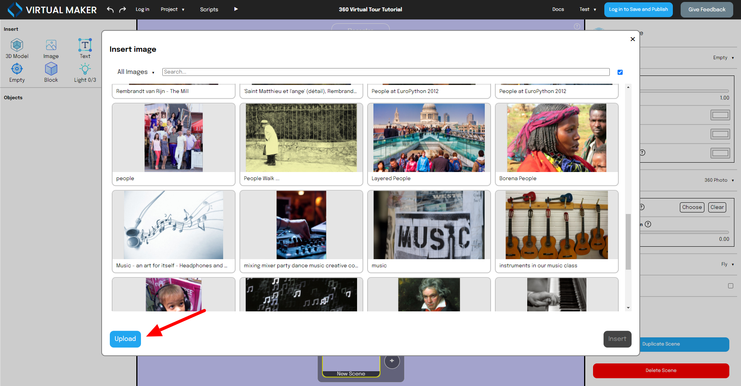Select the Light insert tool
This screenshot has height=386, width=741.
click(x=84, y=72)
